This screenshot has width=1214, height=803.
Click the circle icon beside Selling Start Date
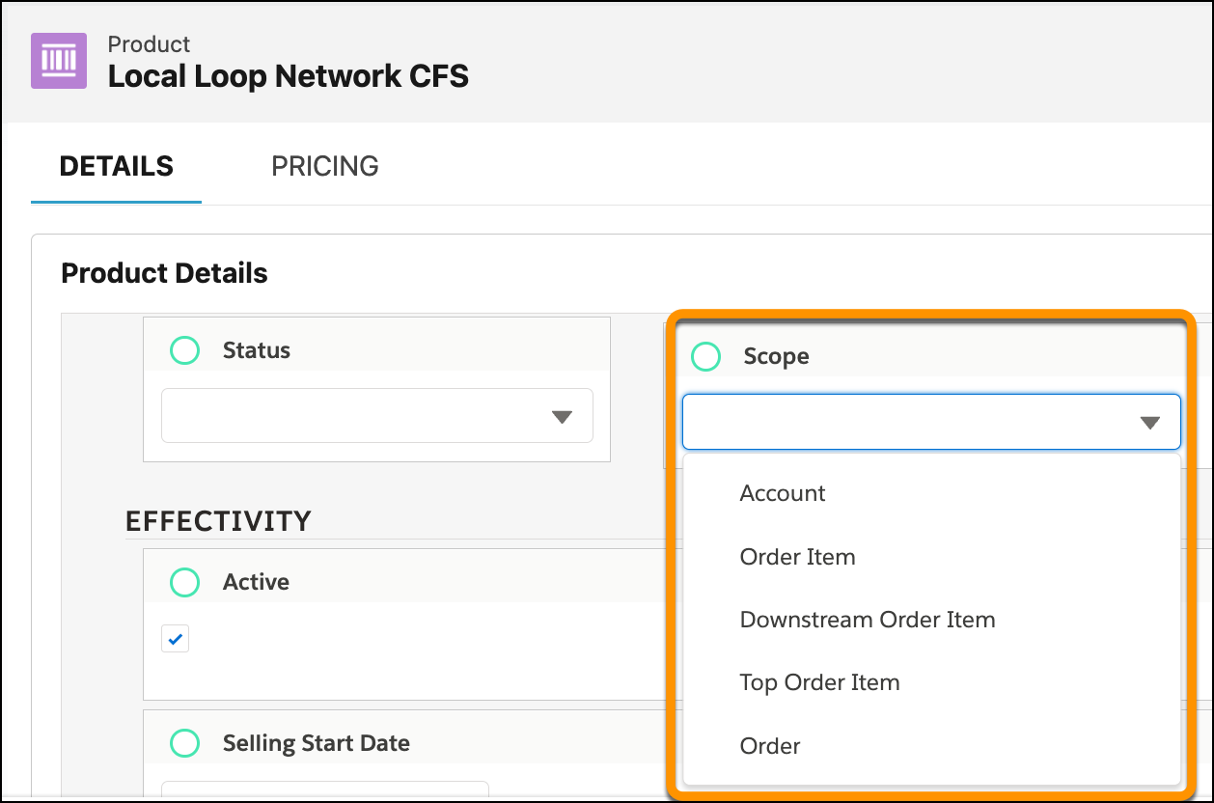pos(184,743)
